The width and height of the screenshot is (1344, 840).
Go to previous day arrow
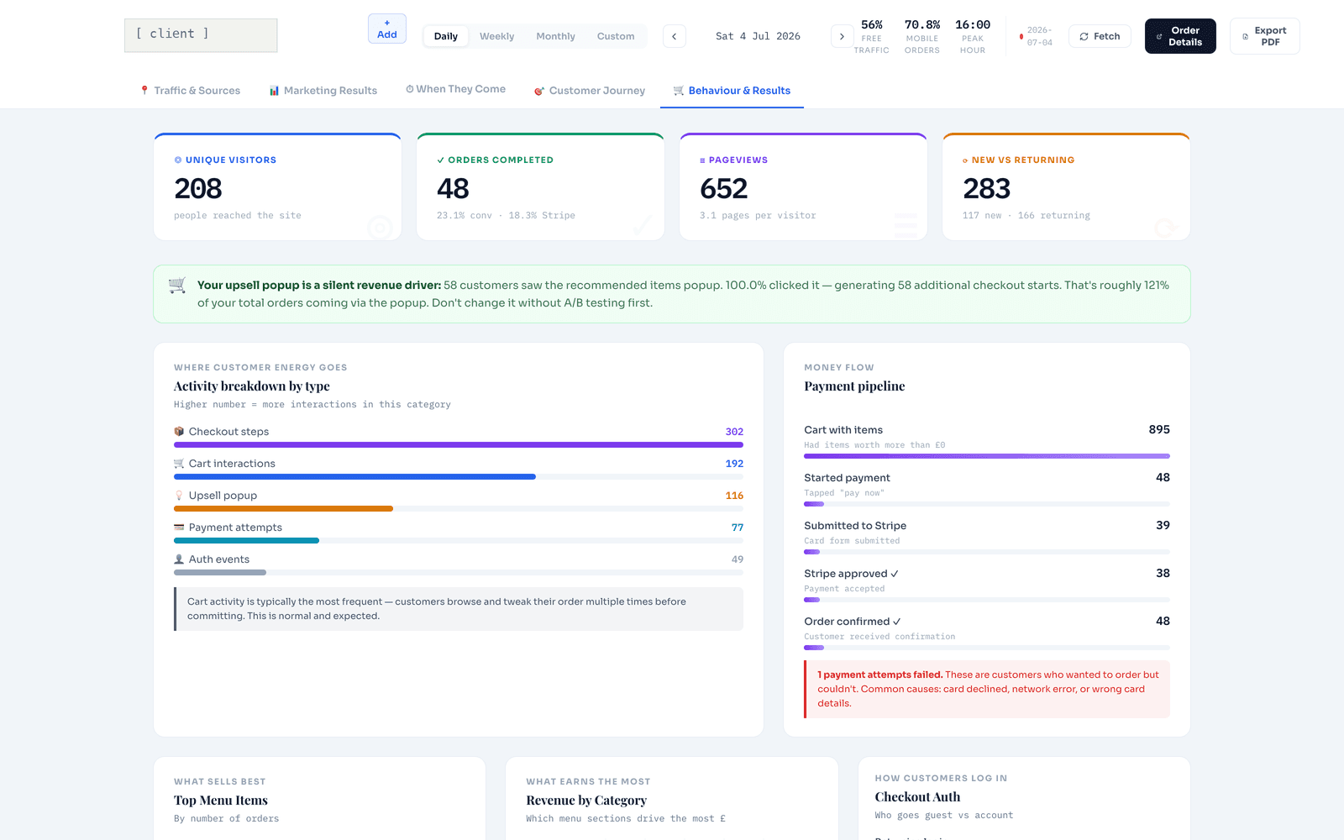(x=675, y=36)
